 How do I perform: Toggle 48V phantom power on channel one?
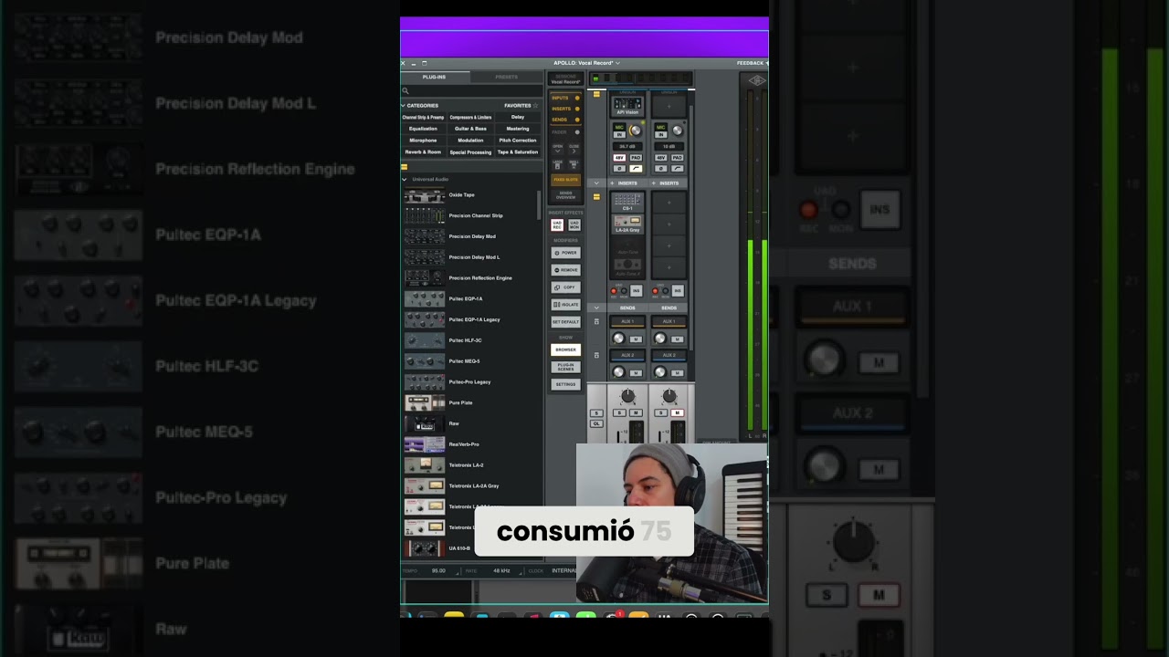[619, 158]
